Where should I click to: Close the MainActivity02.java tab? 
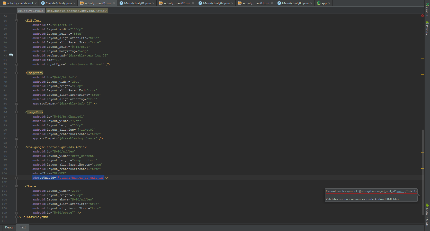click(x=232, y=3)
